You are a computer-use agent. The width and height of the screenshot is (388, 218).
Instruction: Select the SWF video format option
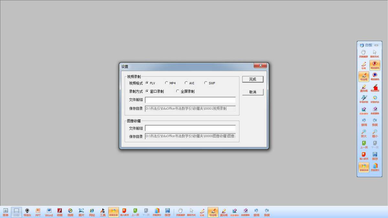[206, 83]
